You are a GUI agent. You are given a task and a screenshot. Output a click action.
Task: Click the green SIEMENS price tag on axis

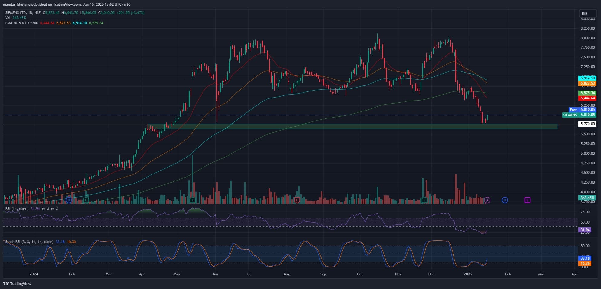coord(570,115)
